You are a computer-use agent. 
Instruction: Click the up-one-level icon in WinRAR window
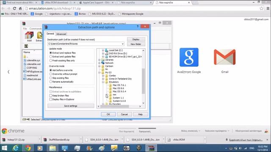tap(26, 46)
